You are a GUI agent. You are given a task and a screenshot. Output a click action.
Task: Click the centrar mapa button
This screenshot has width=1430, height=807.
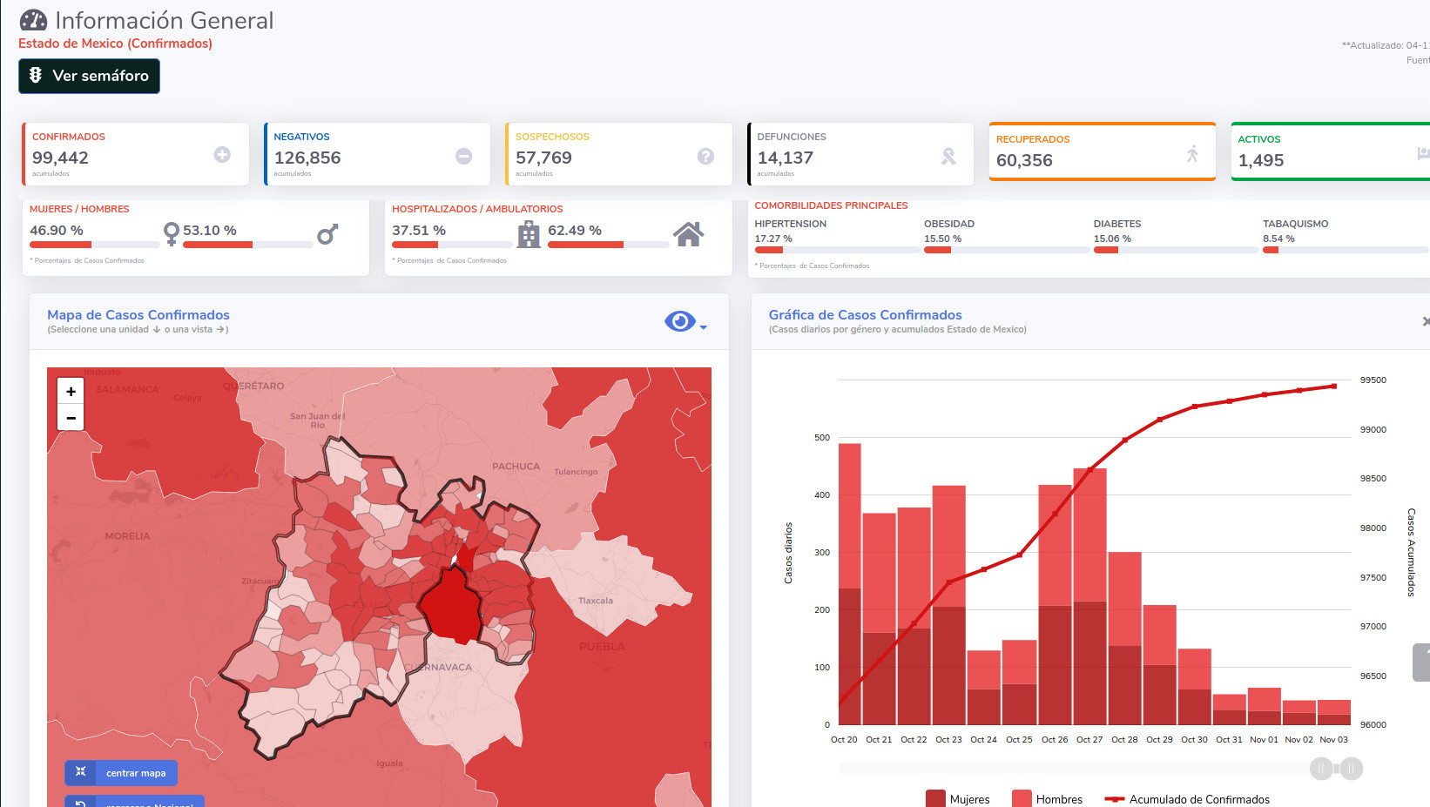click(x=121, y=773)
